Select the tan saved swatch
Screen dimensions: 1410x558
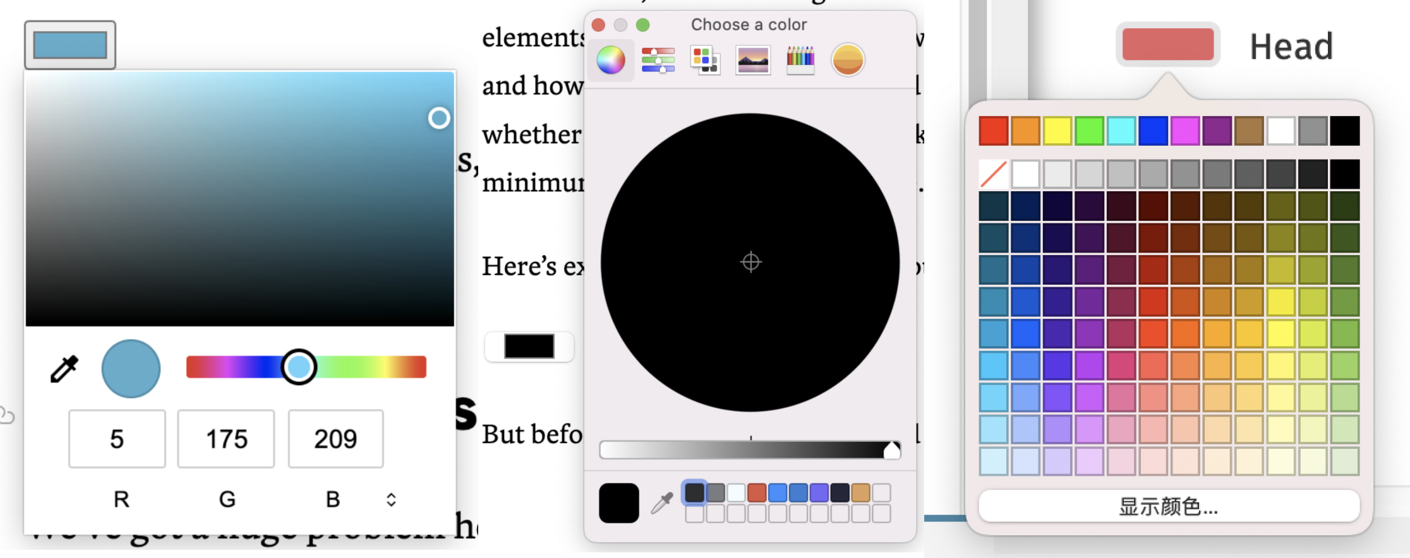pyautogui.click(x=860, y=492)
